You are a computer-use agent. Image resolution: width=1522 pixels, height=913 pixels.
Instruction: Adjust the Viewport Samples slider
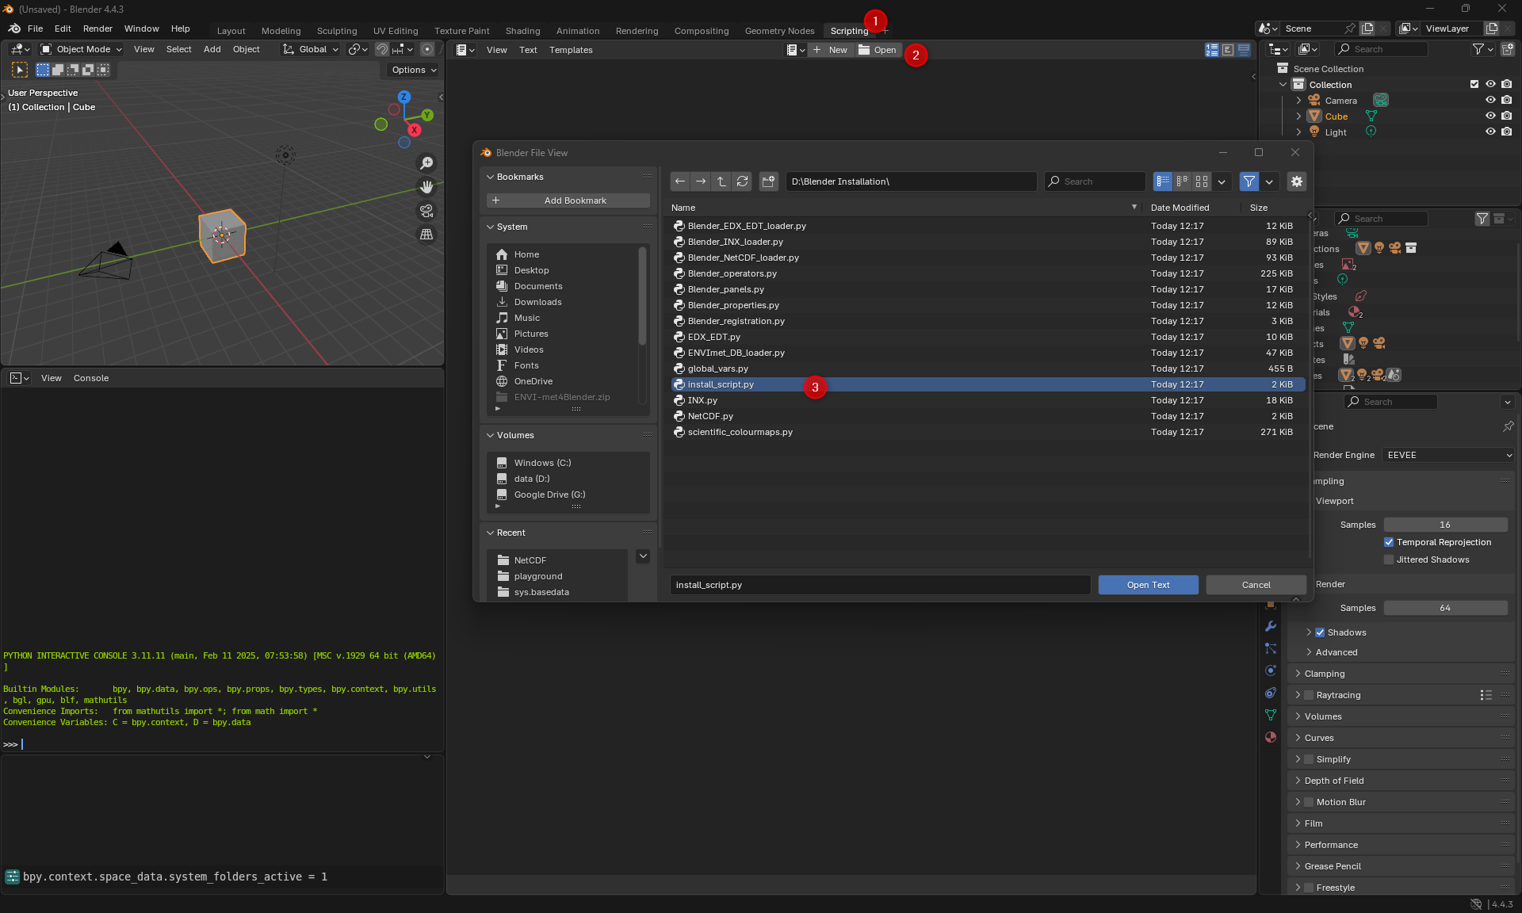(x=1445, y=525)
